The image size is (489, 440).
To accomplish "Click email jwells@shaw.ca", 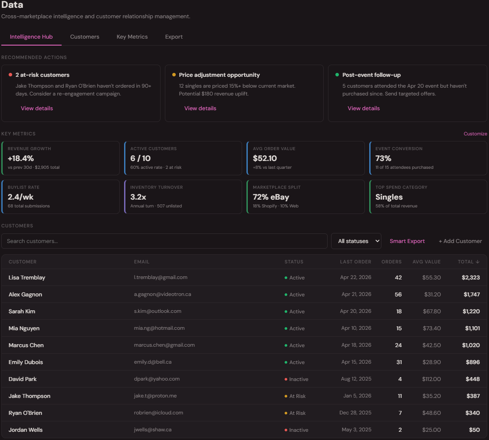I will click(x=153, y=430).
